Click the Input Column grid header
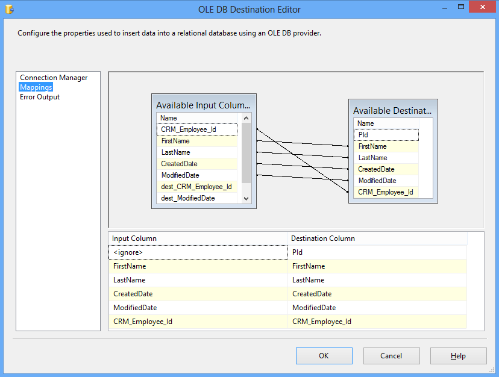The image size is (499, 377). click(198, 238)
